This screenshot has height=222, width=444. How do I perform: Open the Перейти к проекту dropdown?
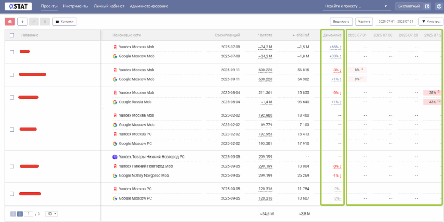pyautogui.click(x=356, y=6)
